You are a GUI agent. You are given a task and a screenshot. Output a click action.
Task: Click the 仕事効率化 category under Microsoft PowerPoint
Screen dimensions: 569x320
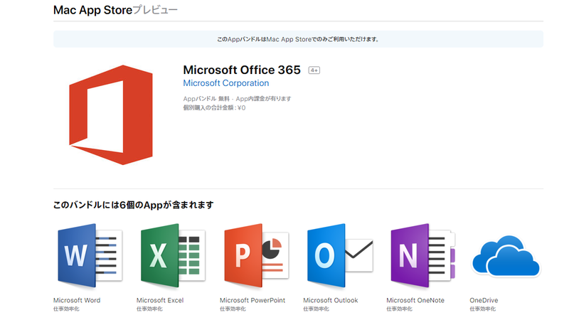click(x=233, y=309)
